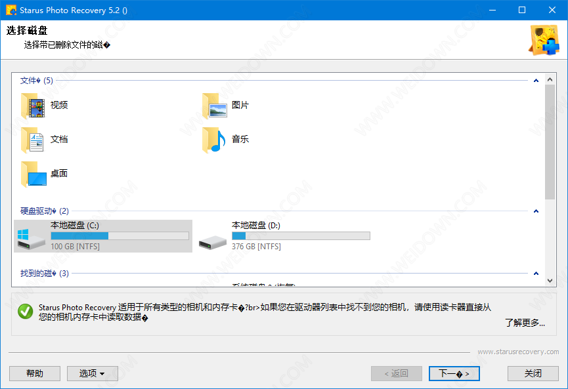
Task: Open the 了解更多... link
Action: point(525,323)
